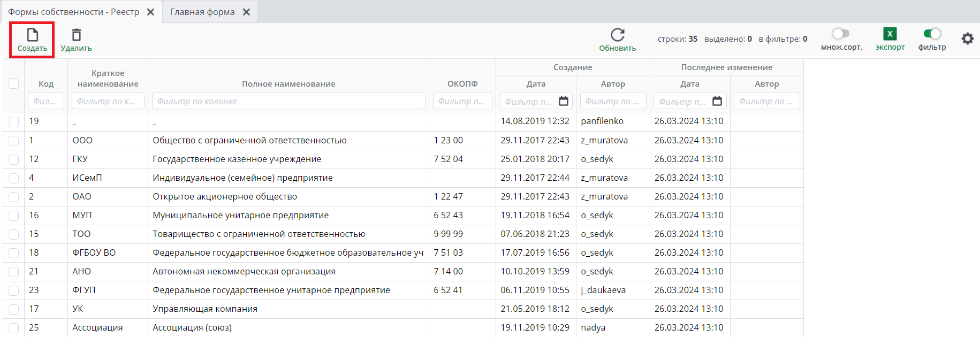The image size is (980, 337).
Task: Check the select-all checkbox in header
Action: (14, 83)
